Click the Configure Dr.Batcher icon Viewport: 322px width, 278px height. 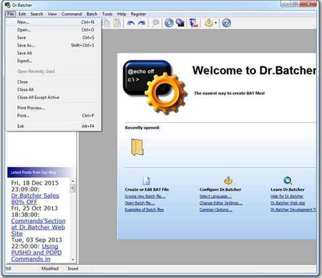click(x=228, y=180)
